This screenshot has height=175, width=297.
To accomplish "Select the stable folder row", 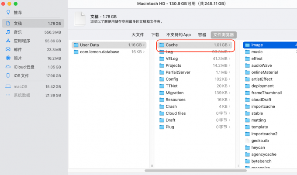I will point(270,113).
